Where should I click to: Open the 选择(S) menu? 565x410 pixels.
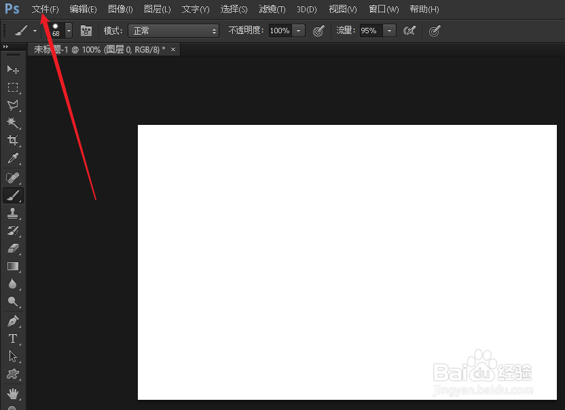point(234,9)
